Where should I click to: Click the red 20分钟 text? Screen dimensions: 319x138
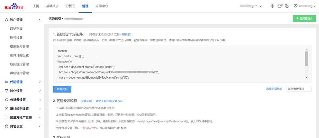coord(90,128)
